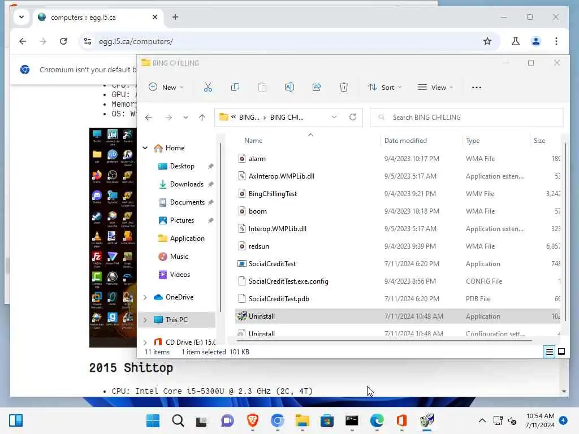Viewport: 579px width, 434px height.
Task: Expand the CD Drive (E:) node
Action: 145,342
